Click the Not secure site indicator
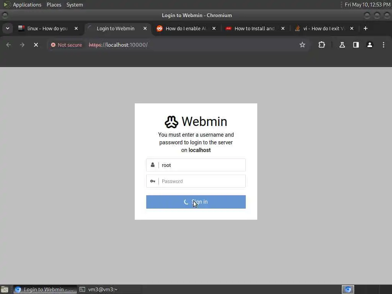Viewport: 392px width, 294px height. [x=66, y=45]
